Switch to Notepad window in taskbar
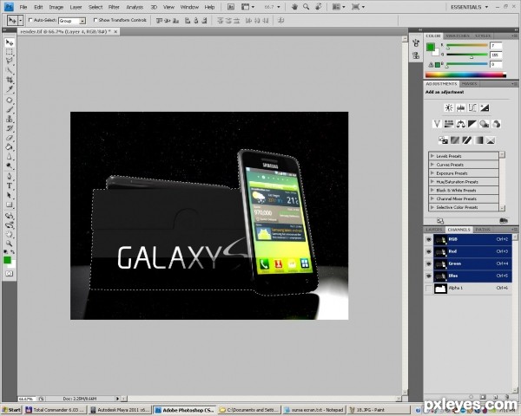Image resolution: width=521 pixels, height=416 pixels. [x=313, y=410]
